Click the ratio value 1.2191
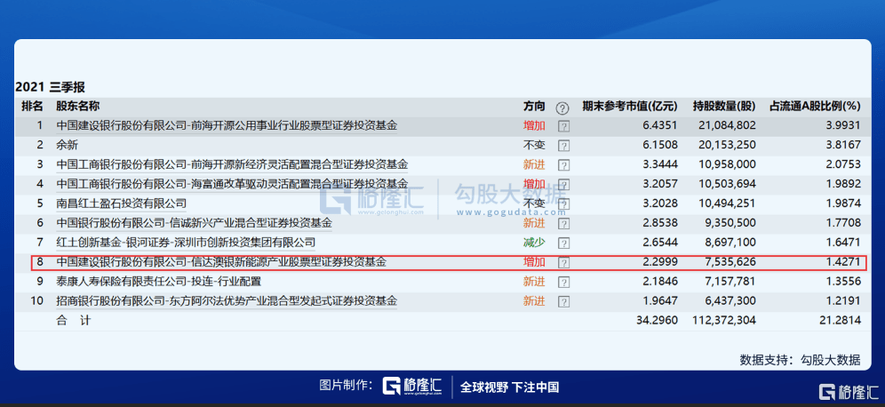Screen dimensions: 885x407 pyautogui.click(x=845, y=300)
